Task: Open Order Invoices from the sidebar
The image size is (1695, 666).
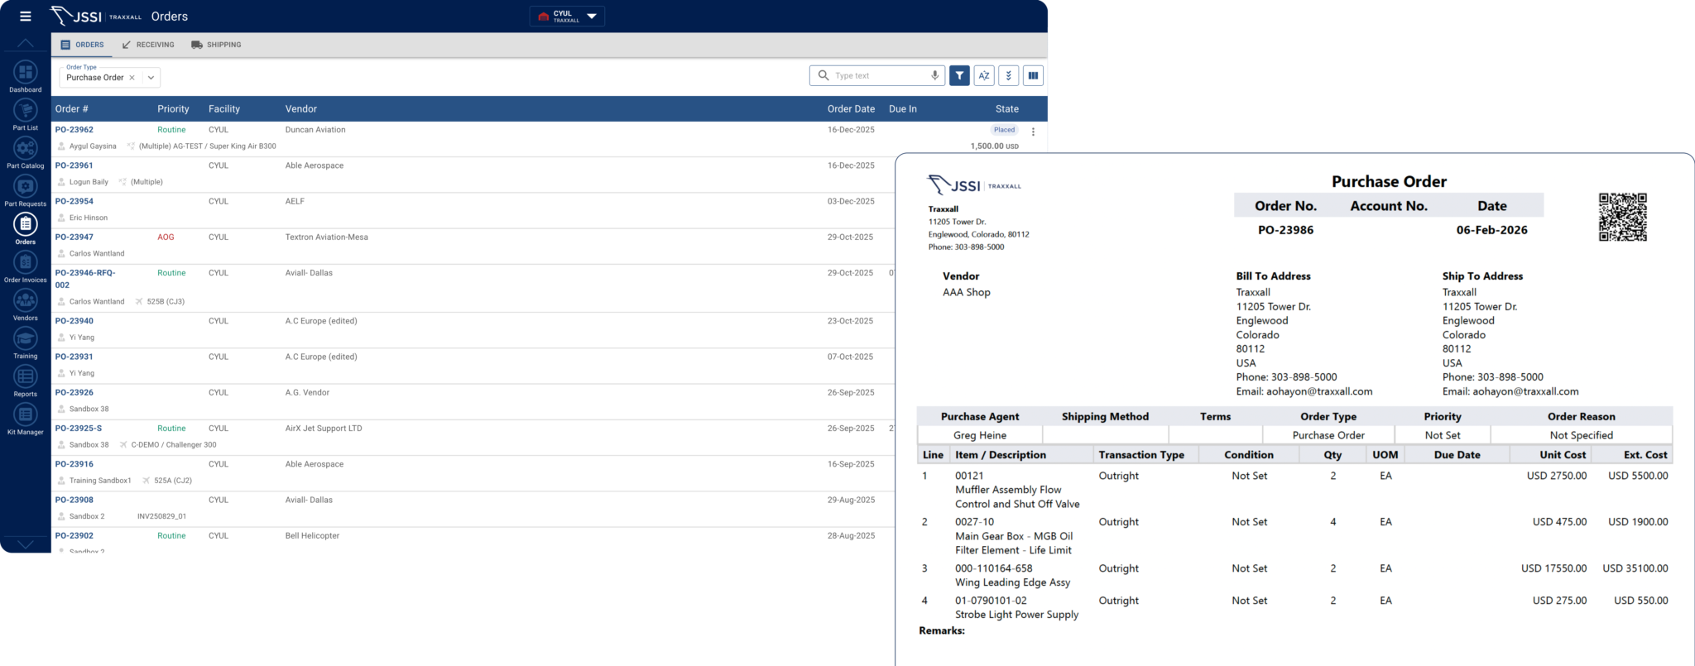Action: coord(26,263)
